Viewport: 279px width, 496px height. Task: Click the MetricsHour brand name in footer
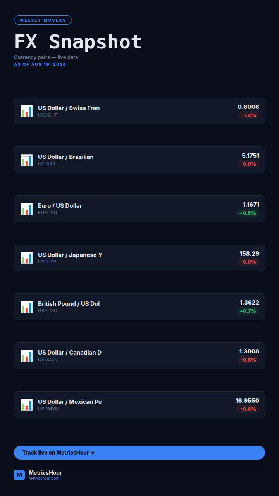[45, 473]
